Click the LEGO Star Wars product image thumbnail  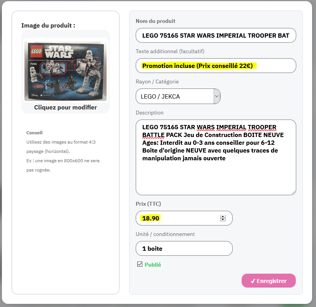[x=66, y=71]
